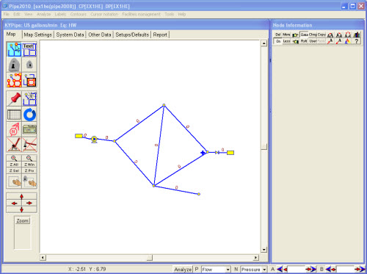
Task: Toggle the On button in Node Information
Action: point(278,41)
